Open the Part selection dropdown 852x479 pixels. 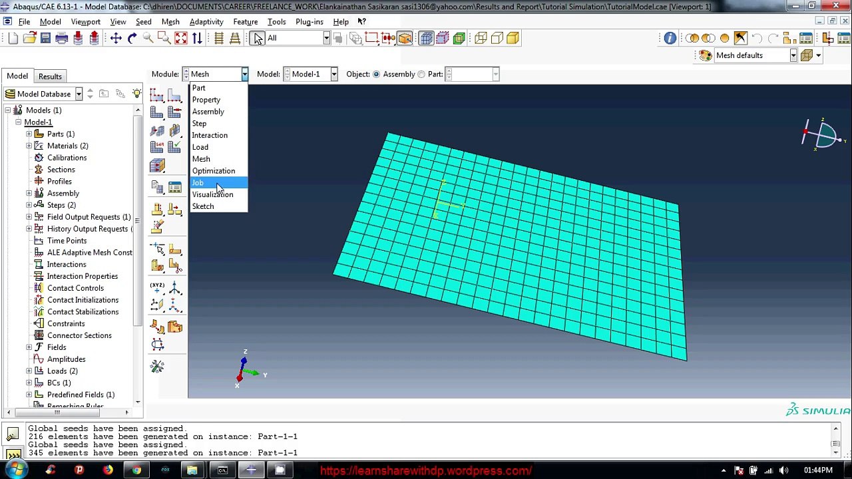(x=495, y=75)
